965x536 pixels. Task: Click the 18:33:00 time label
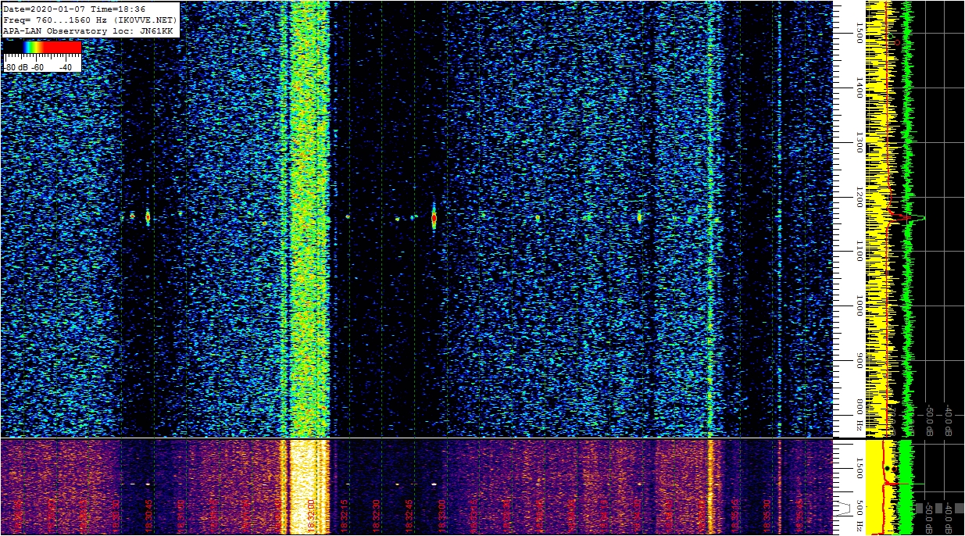[x=441, y=516]
